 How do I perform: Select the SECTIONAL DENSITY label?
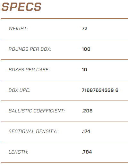click(33, 131)
